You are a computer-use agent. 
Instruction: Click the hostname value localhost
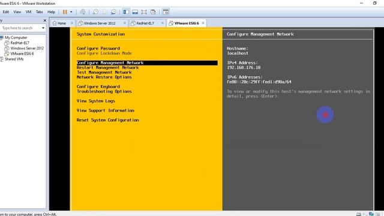(238, 53)
